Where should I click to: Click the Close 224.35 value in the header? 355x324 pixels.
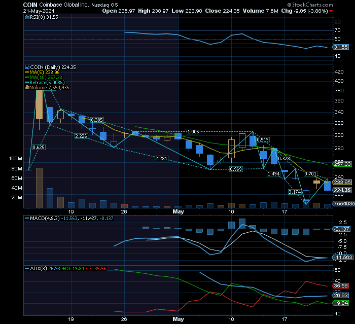(x=222, y=11)
